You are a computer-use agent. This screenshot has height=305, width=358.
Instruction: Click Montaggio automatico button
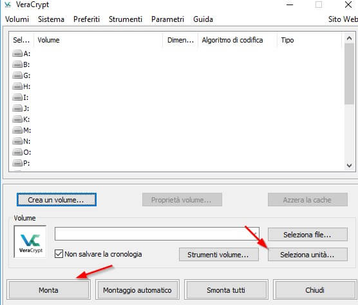click(137, 290)
